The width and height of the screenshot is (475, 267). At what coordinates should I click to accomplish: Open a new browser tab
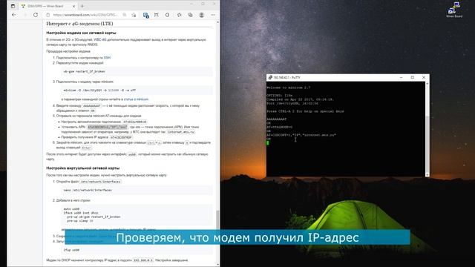82,6
